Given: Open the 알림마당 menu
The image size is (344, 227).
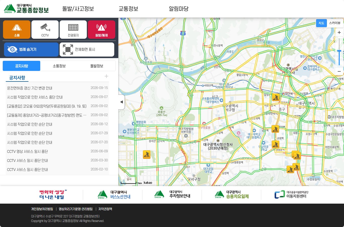Looking at the screenshot, I should (x=179, y=9).
